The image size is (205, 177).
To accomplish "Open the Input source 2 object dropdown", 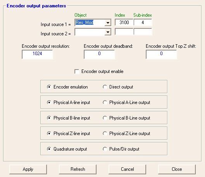I will (108, 32).
